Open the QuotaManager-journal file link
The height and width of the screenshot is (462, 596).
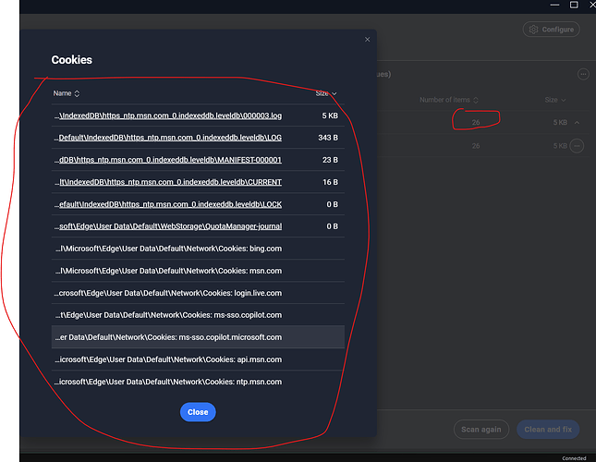pyautogui.click(x=168, y=226)
